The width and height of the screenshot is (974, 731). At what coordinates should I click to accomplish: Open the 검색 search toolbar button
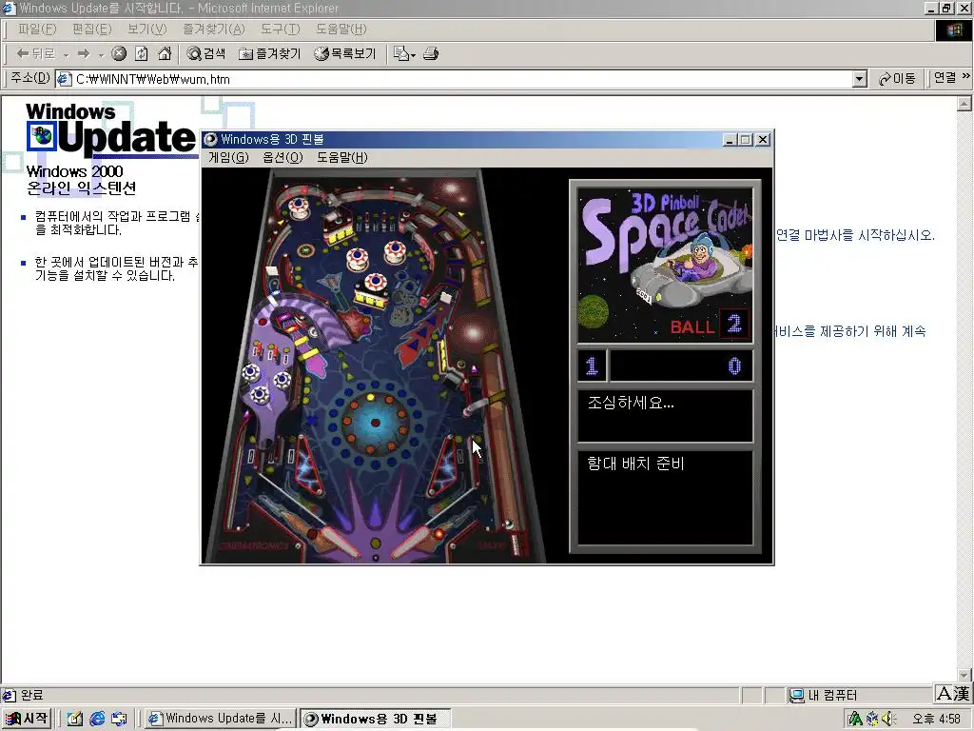206,54
